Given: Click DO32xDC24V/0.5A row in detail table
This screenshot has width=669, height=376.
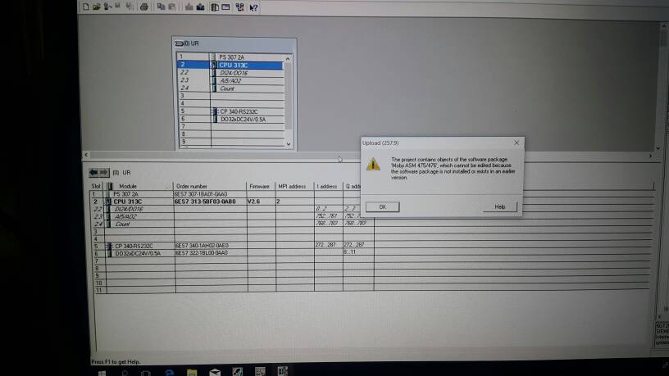Looking at the screenshot, I should click(233, 253).
